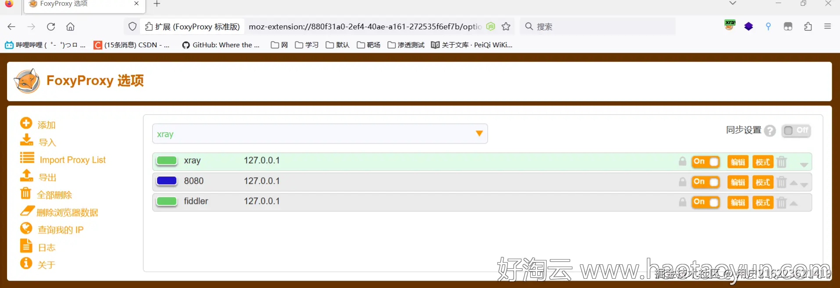Move the 8080 proxy up
The height and width of the screenshot is (288, 840).
(794, 183)
